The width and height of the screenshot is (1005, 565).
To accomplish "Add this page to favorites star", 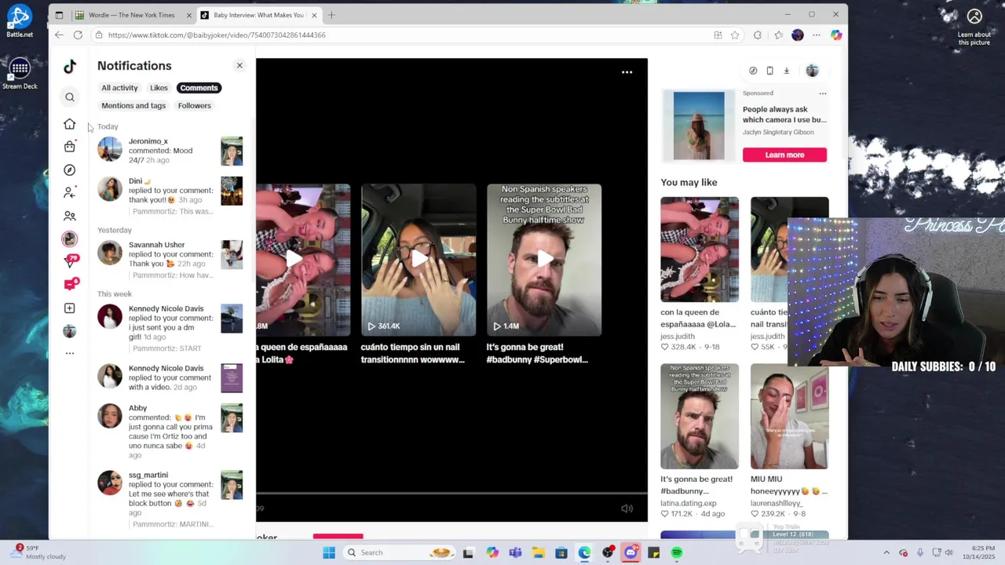I will coord(735,35).
